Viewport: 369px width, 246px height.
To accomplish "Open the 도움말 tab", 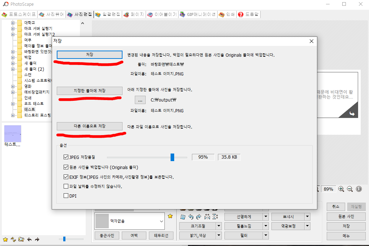I will [248, 14].
